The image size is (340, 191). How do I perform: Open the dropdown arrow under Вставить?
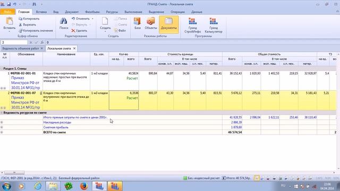click(10, 32)
